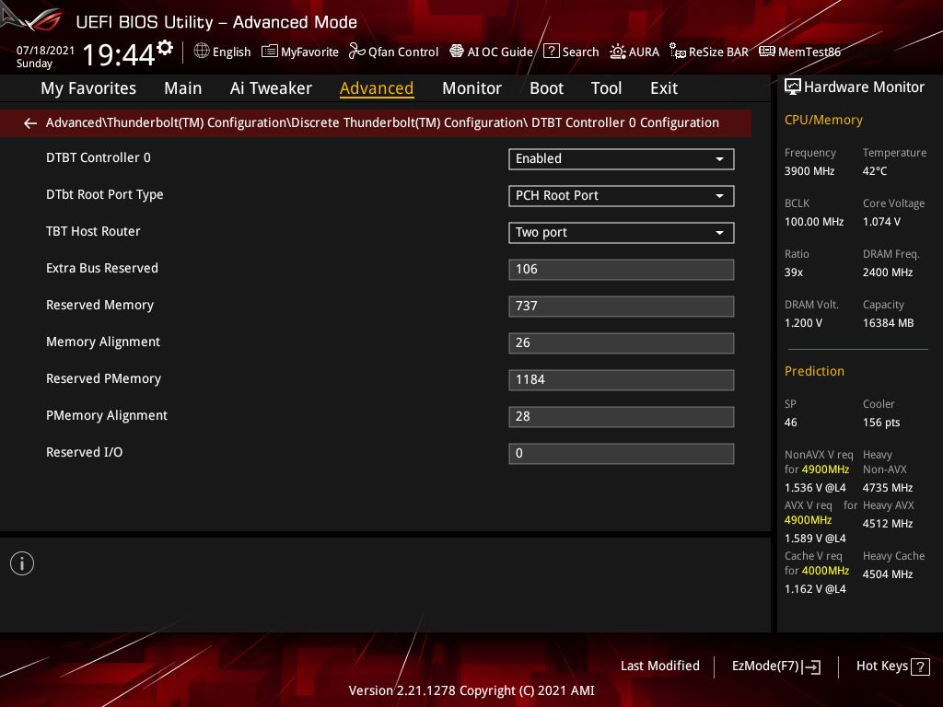Open MyFavorite settings shortcut

pos(299,52)
